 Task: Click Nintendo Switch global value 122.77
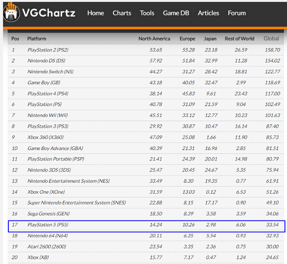coord(273,71)
